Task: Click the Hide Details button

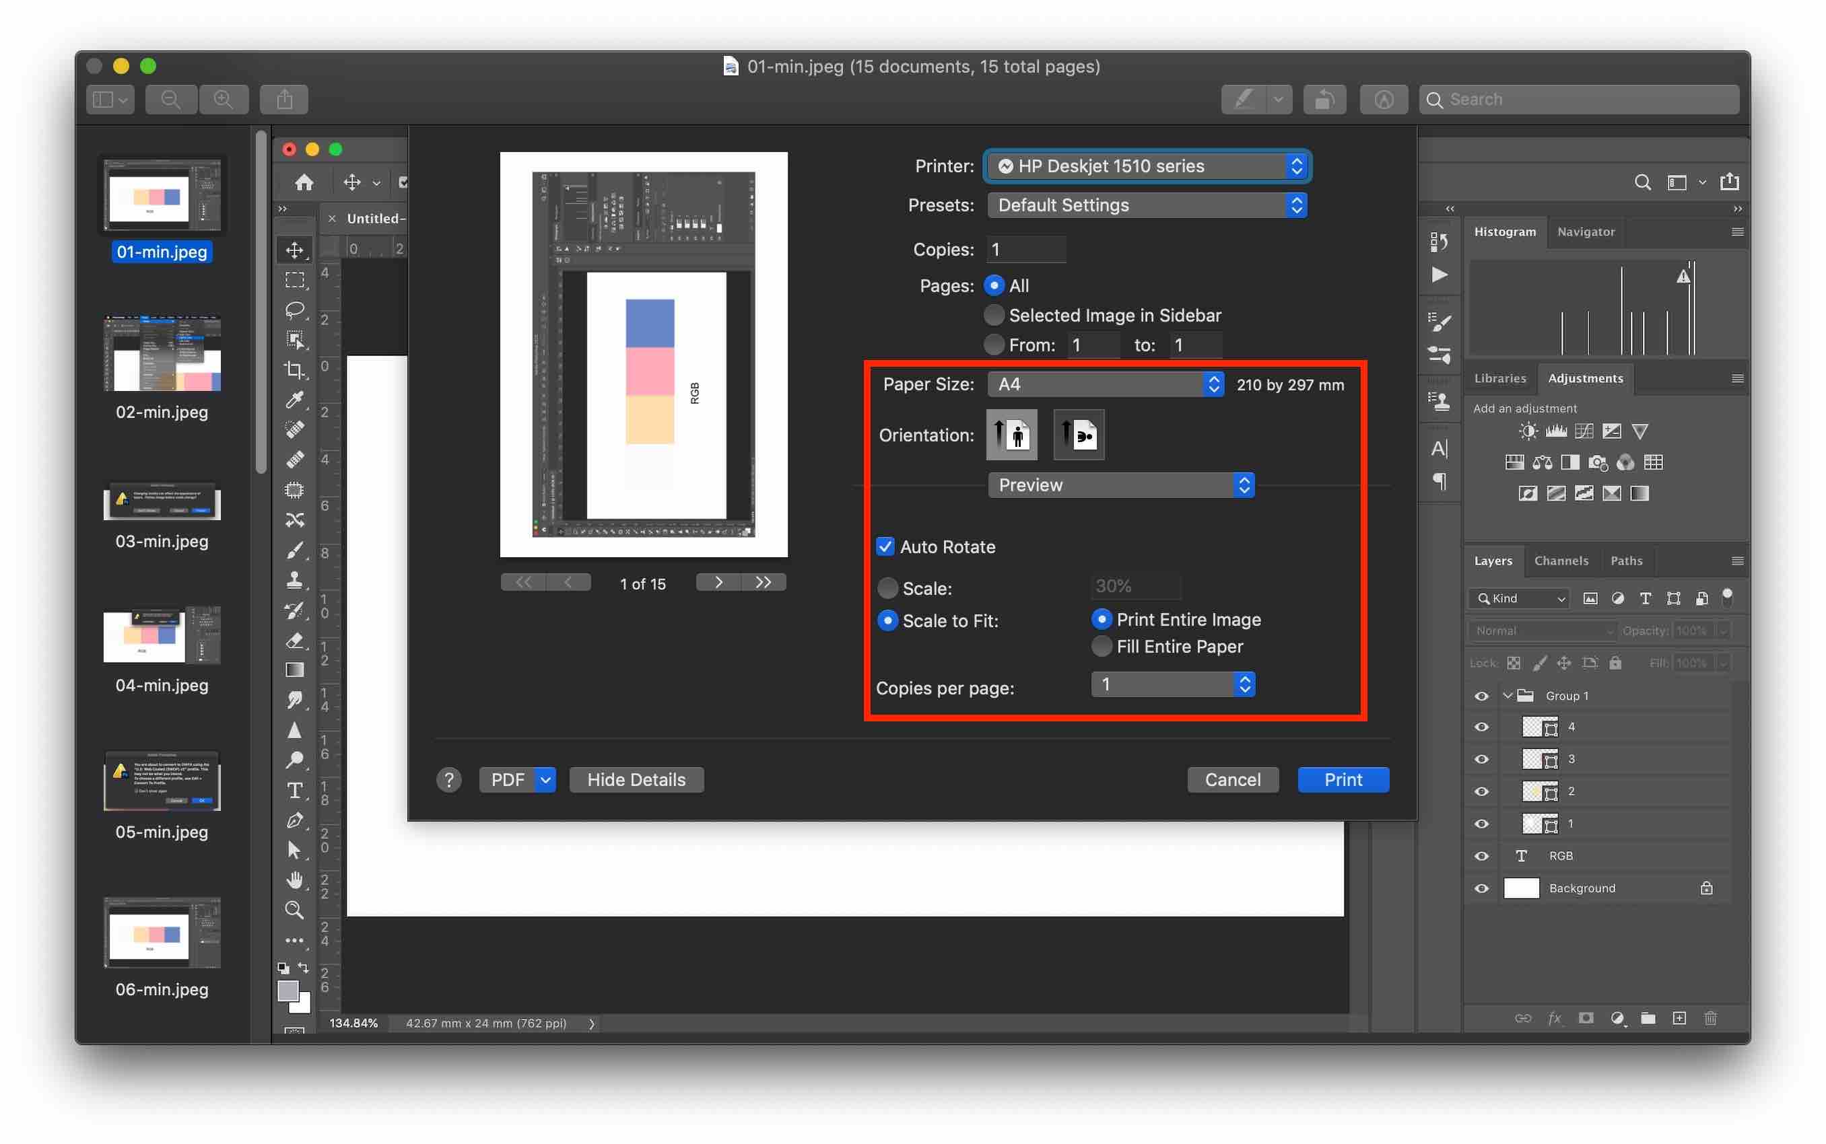Action: pyautogui.click(x=636, y=779)
